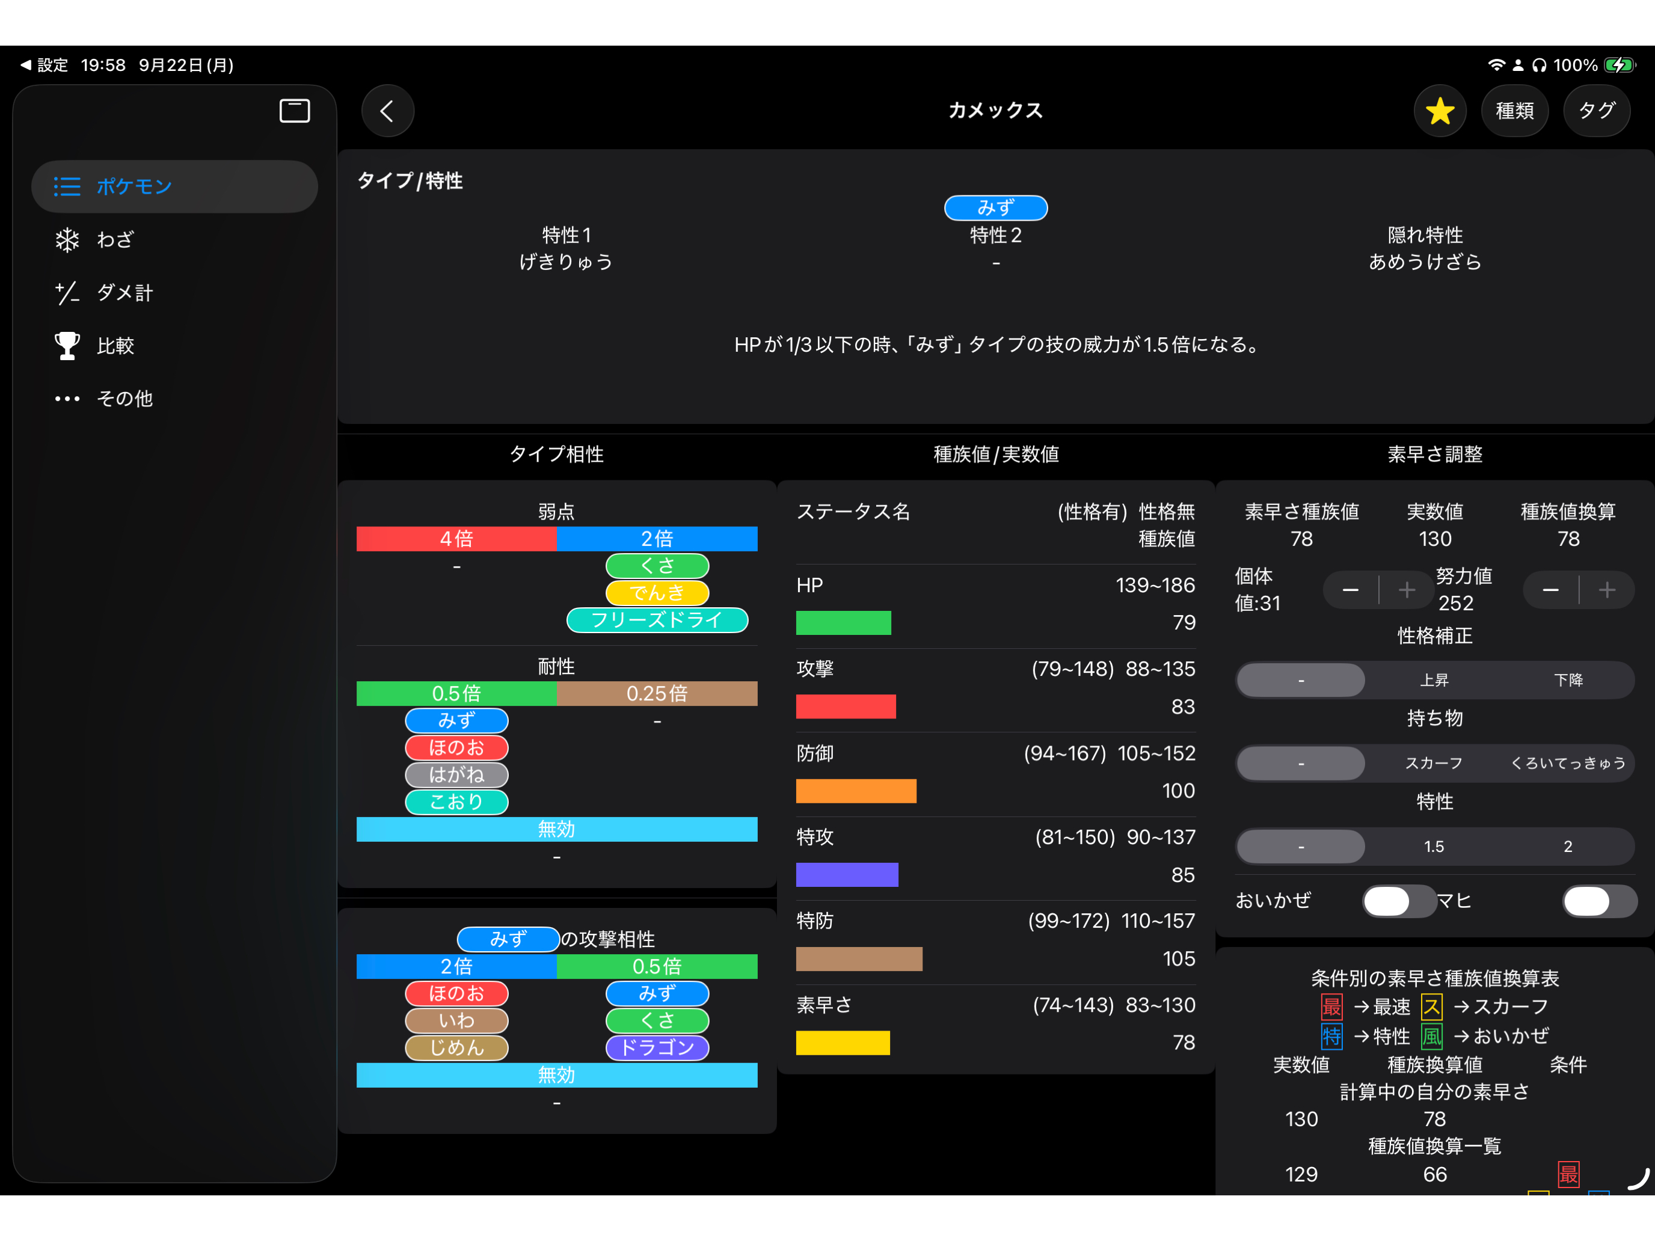Select the わざ snowflake icon
This screenshot has width=1655, height=1241.
(x=67, y=239)
